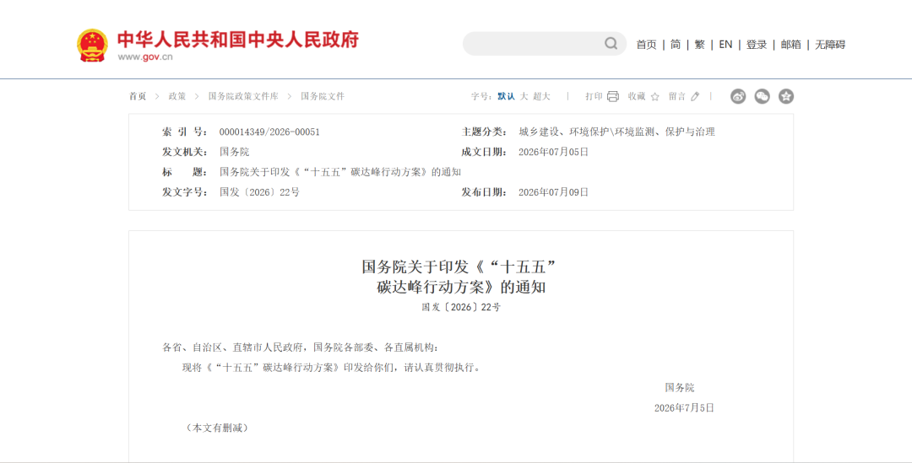This screenshot has height=463, width=912.
Task: Click the round star share icon
Action: pos(786,96)
